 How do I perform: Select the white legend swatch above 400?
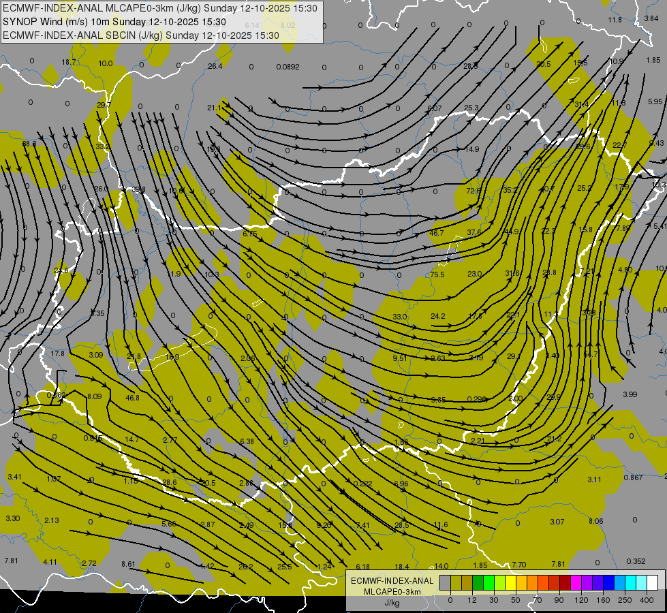click(652, 583)
